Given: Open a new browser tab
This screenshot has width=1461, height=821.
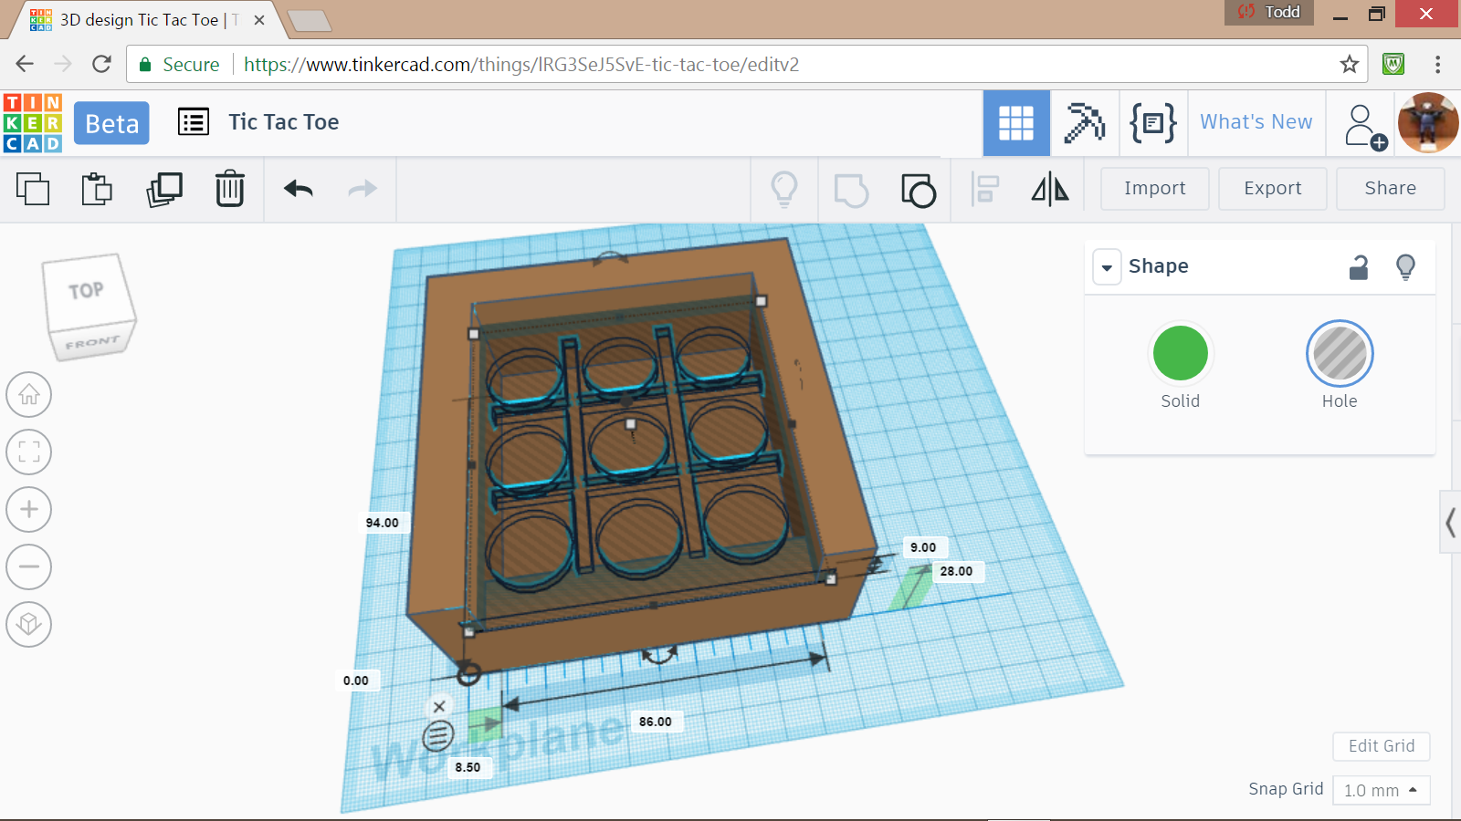Looking at the screenshot, I should click(310, 21).
